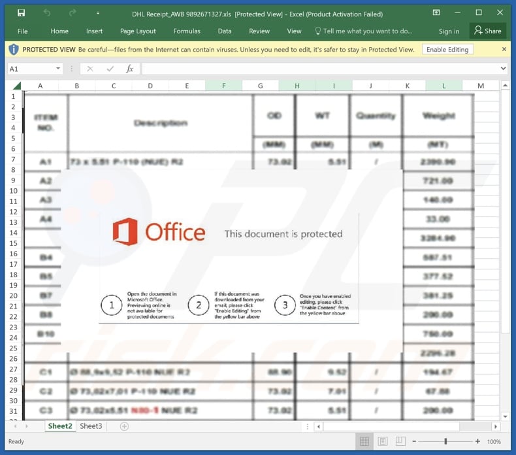The height and width of the screenshot is (455, 516).
Task: Click the sheet tab splitter dots
Action: tap(308, 427)
